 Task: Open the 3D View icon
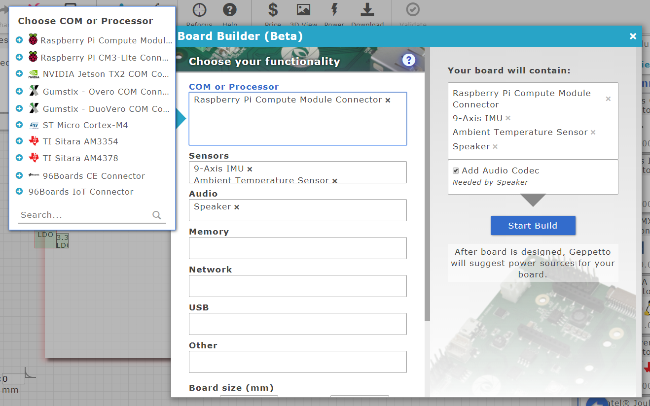tap(303, 10)
